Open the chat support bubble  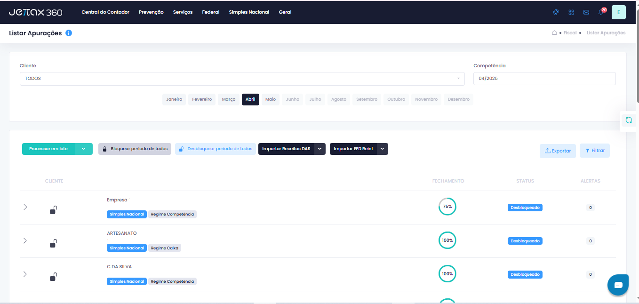(618, 285)
